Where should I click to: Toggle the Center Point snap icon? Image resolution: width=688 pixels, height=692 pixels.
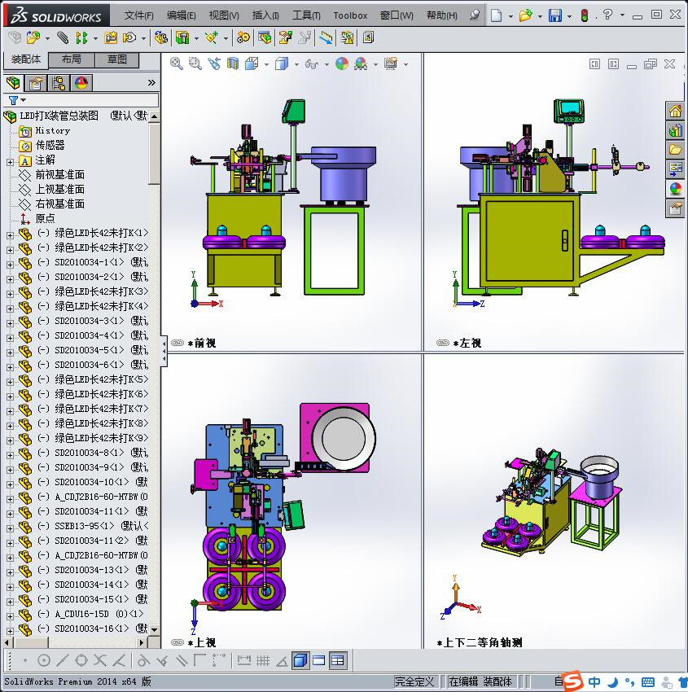[44, 661]
